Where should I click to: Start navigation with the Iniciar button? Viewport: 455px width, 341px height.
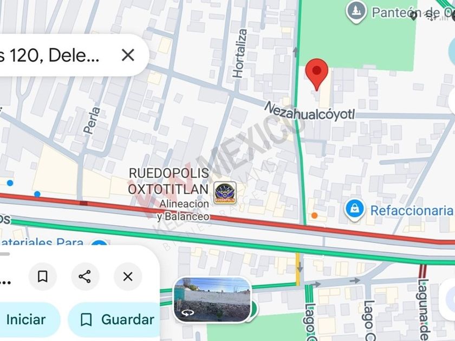tap(26, 319)
